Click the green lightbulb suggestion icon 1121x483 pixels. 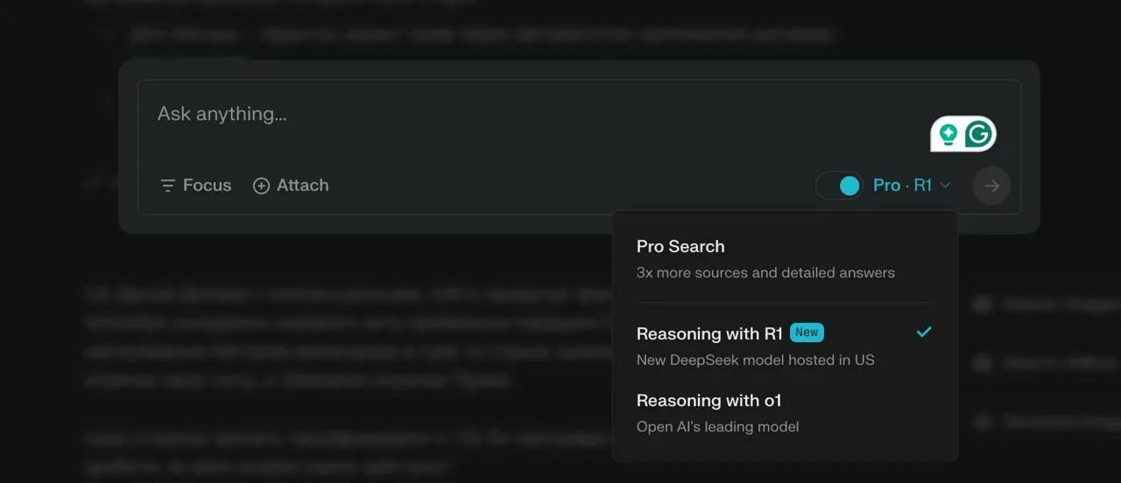point(948,134)
